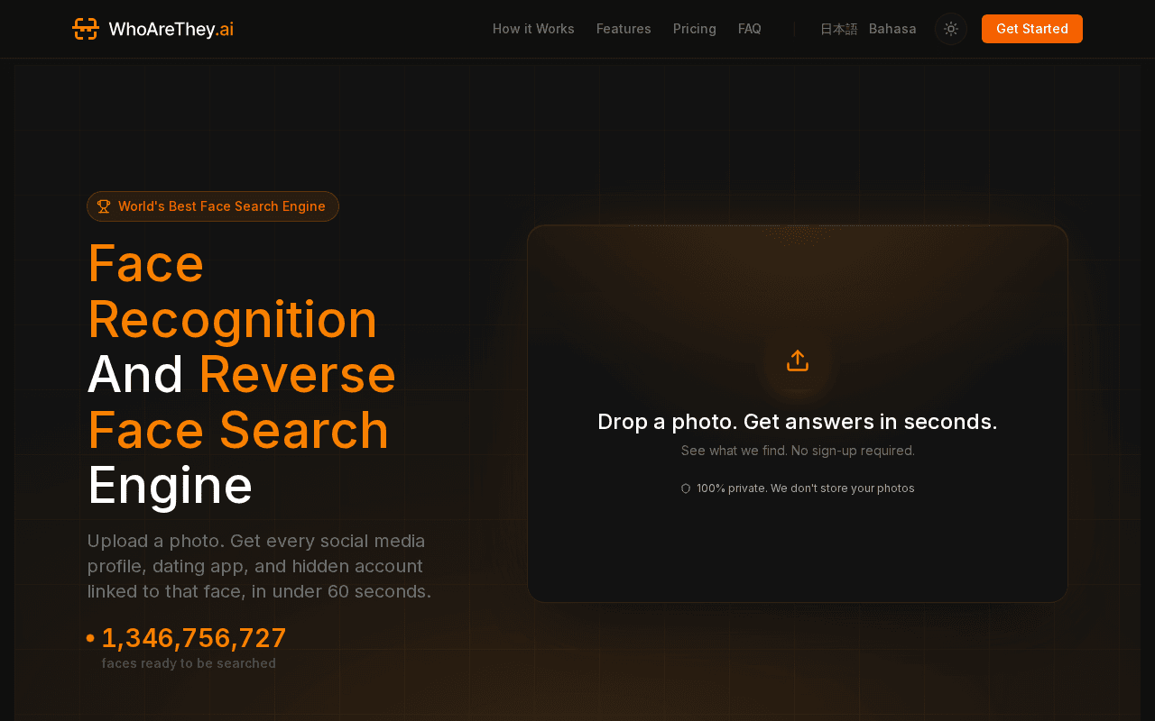This screenshot has height=721, width=1155.
Task: Click the photo drop zone card
Action: click(798, 414)
